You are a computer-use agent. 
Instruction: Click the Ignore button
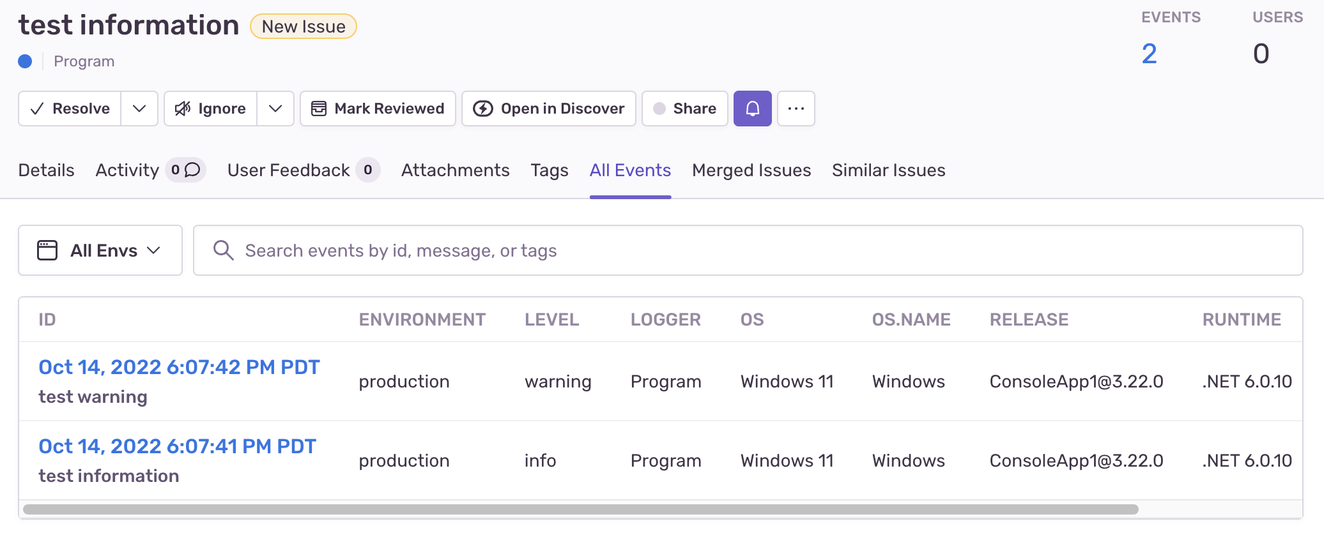(x=211, y=109)
